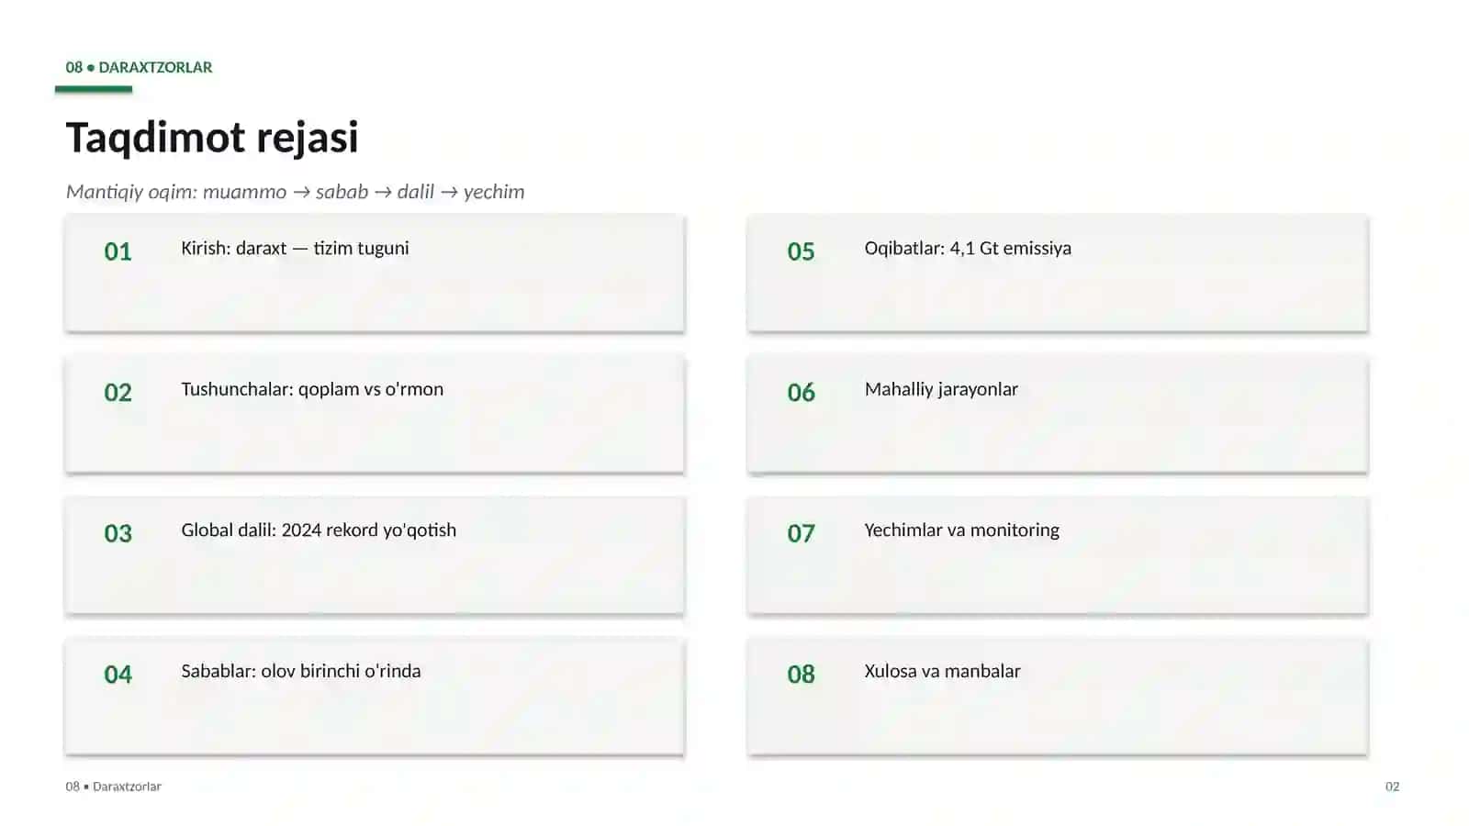Select the 'Yechimlar va monitoring' card
The height and width of the screenshot is (826, 1469).
pyautogui.click(x=1058, y=555)
